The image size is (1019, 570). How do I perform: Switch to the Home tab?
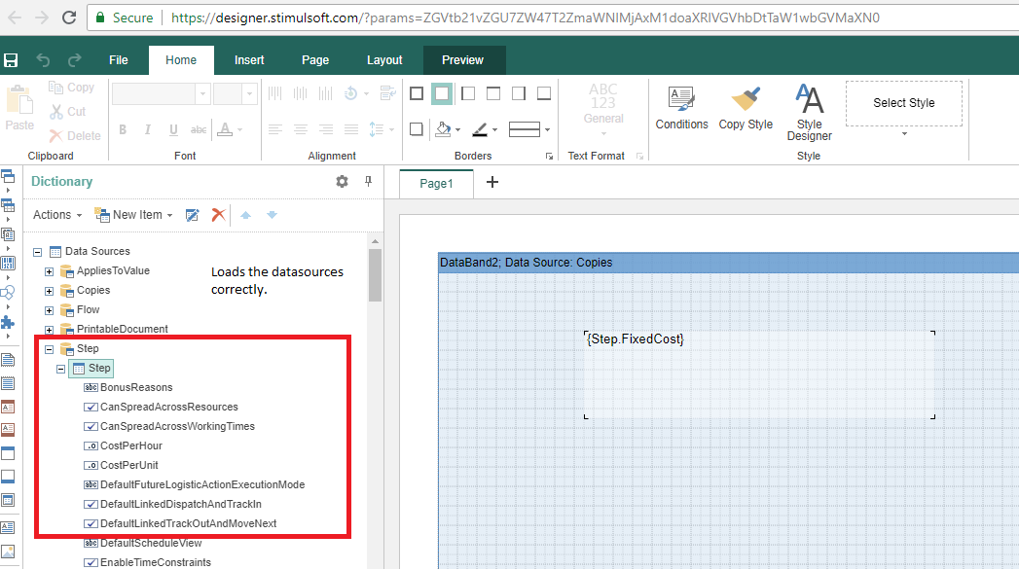click(181, 60)
